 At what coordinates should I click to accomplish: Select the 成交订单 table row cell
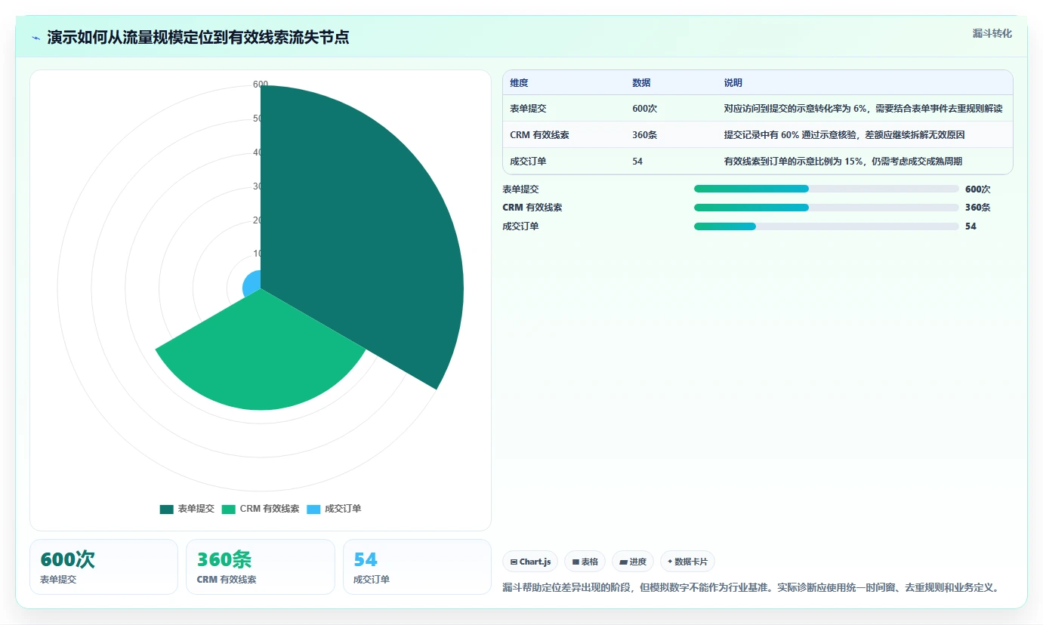click(x=528, y=162)
